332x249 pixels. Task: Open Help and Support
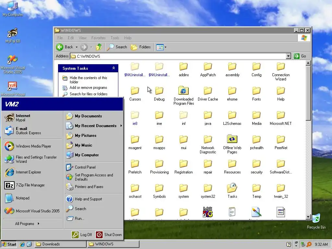tap(94, 199)
